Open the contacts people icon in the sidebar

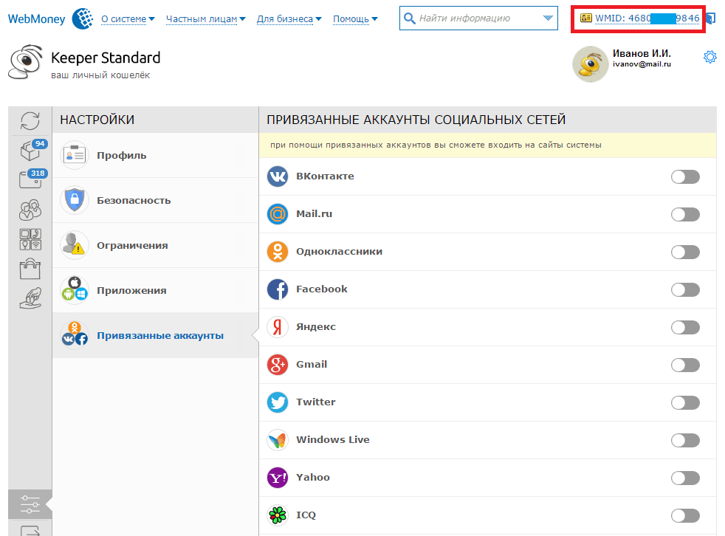click(x=30, y=210)
